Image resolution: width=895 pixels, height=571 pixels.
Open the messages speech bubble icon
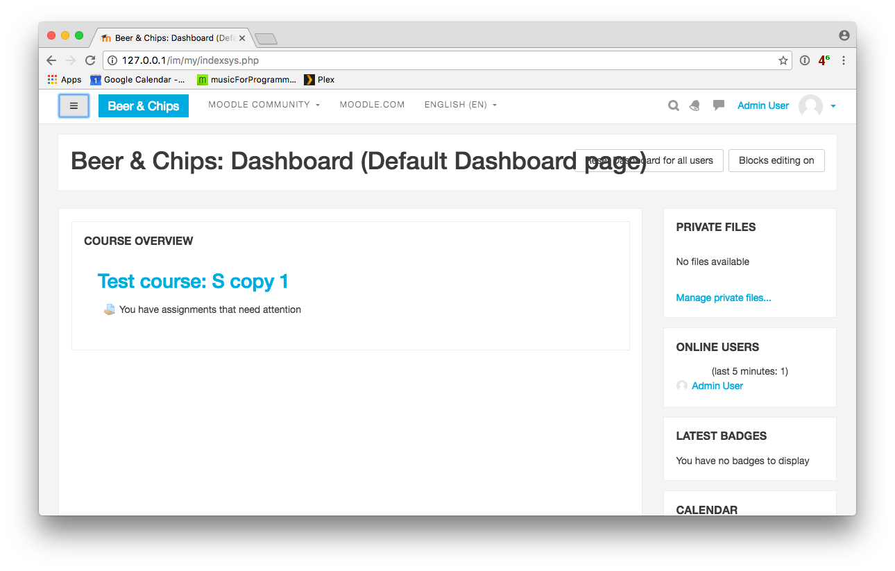click(719, 105)
